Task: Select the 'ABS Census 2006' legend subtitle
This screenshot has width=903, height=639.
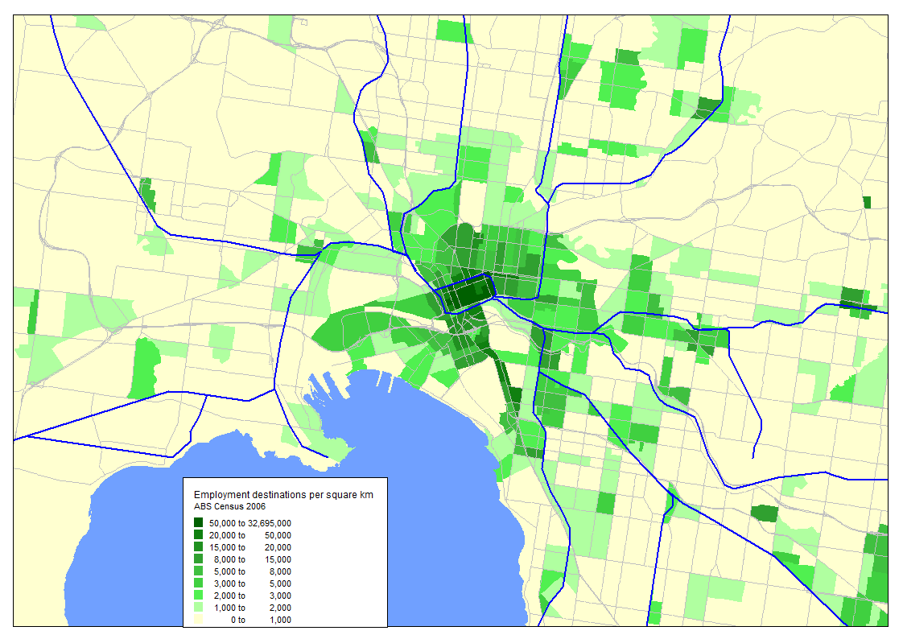Action: tap(229, 507)
